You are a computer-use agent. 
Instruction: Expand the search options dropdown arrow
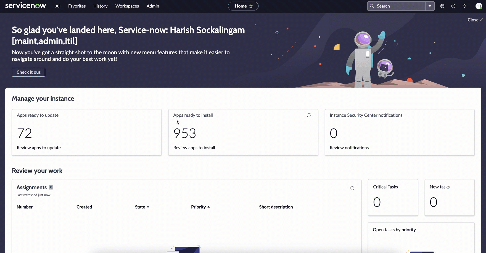[x=430, y=6]
